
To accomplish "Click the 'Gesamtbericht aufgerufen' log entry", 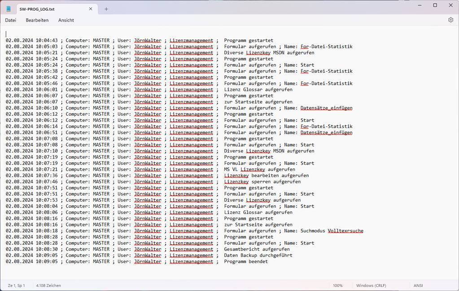I will pyautogui.click(x=257, y=249).
